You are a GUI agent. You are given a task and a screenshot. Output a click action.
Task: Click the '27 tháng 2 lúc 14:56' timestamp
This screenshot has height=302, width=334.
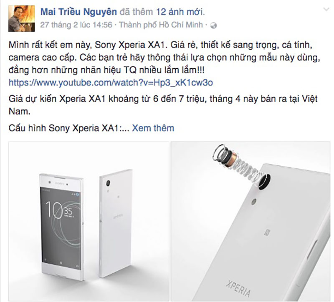[76, 25]
